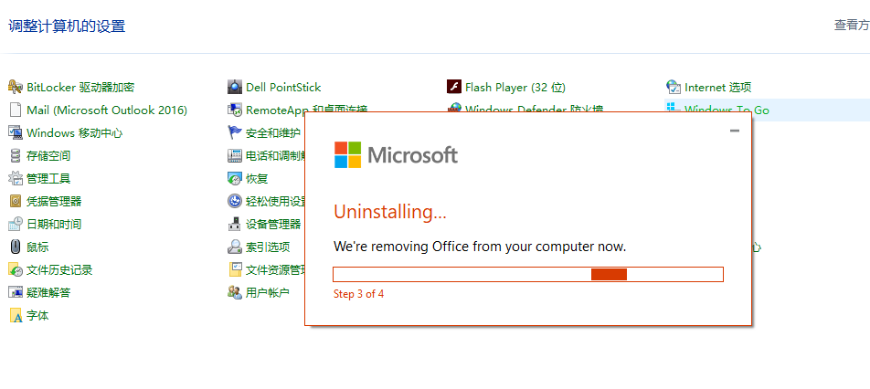
Task: Minimize the Office uninstalling dialog
Action: click(735, 131)
